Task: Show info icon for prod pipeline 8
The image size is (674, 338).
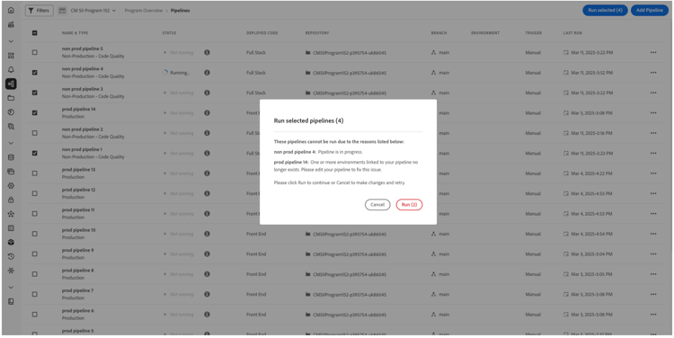Action: tap(207, 274)
